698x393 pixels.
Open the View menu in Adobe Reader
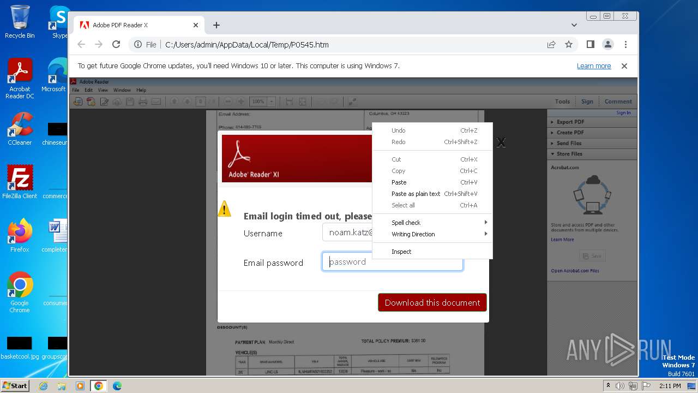(103, 90)
